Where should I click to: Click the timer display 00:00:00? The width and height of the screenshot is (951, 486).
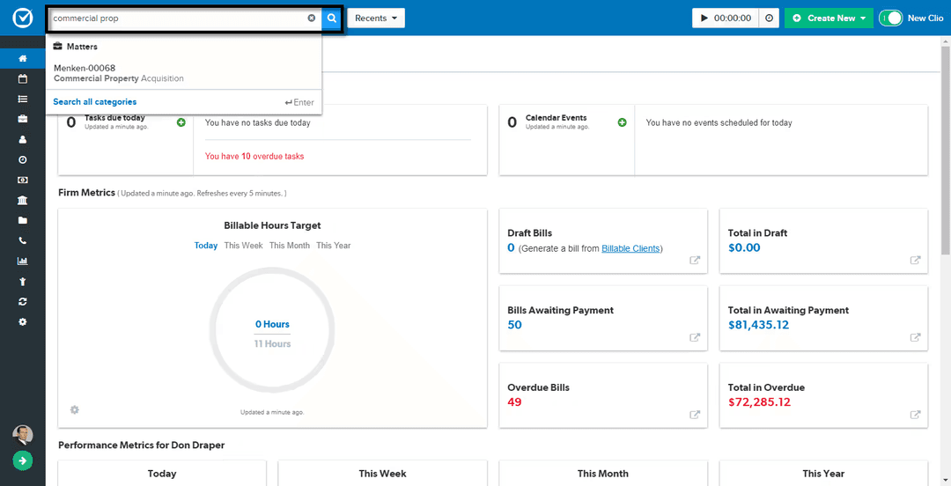pyautogui.click(x=732, y=18)
